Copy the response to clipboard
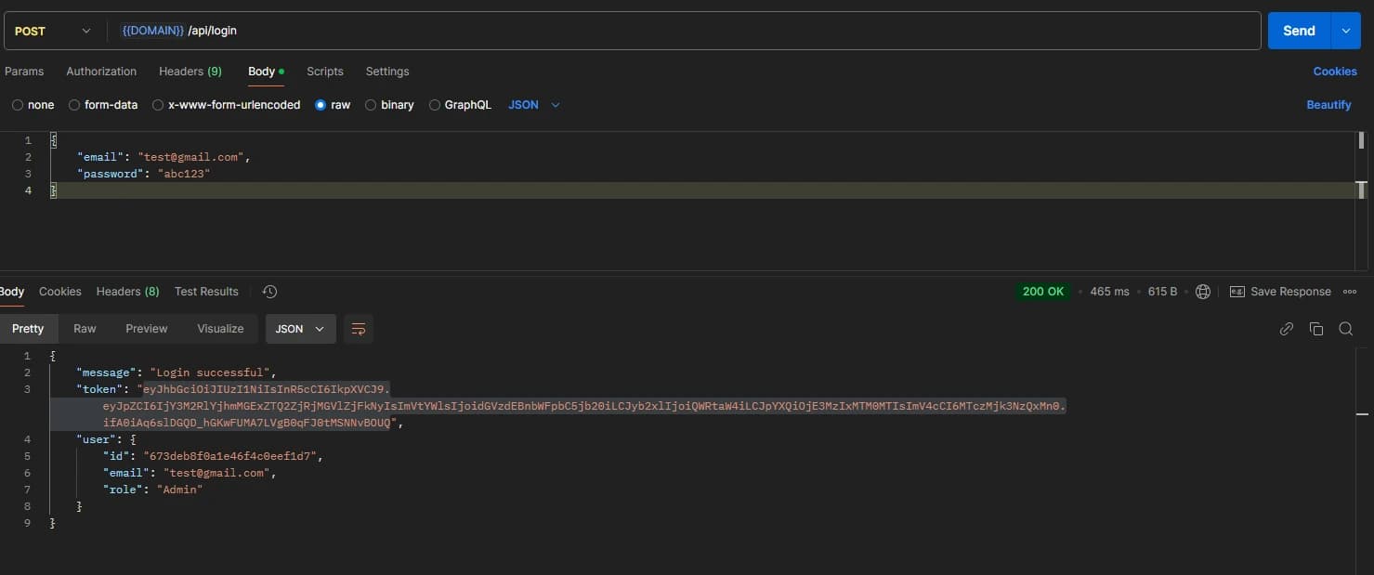The image size is (1374, 575). pyautogui.click(x=1316, y=328)
